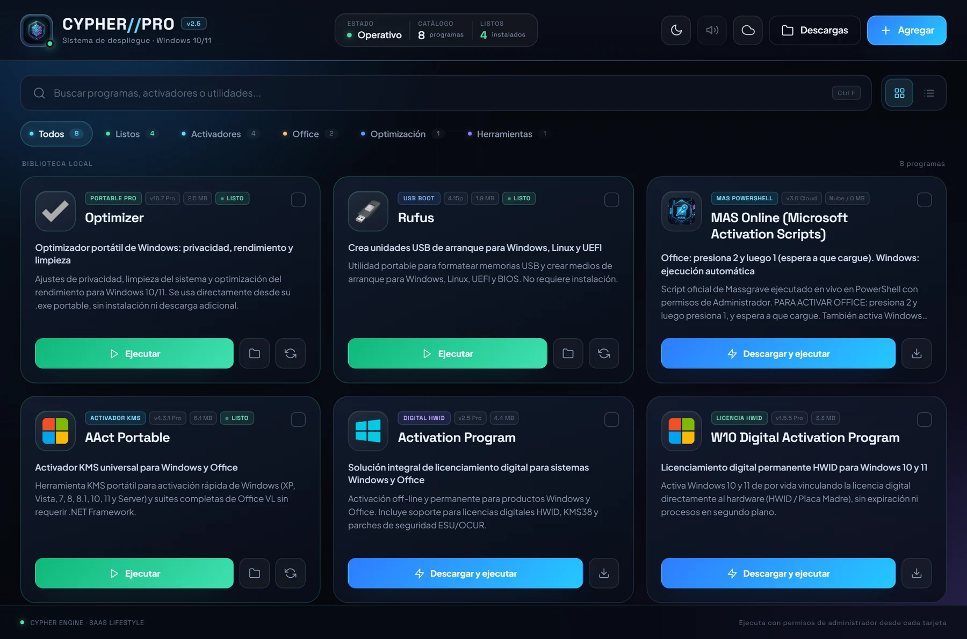The image size is (967, 639).
Task: Filter programs by Office
Action: click(310, 134)
